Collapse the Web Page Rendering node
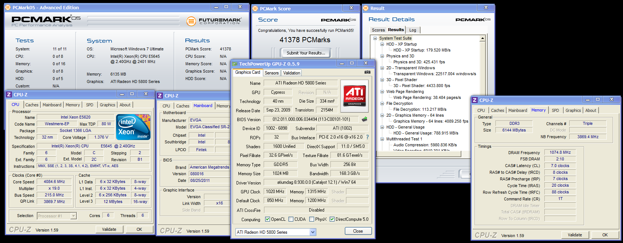623x243 pixels. (382, 91)
